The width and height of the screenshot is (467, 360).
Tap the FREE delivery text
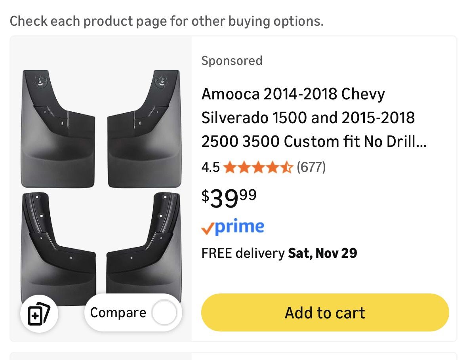[243, 253]
